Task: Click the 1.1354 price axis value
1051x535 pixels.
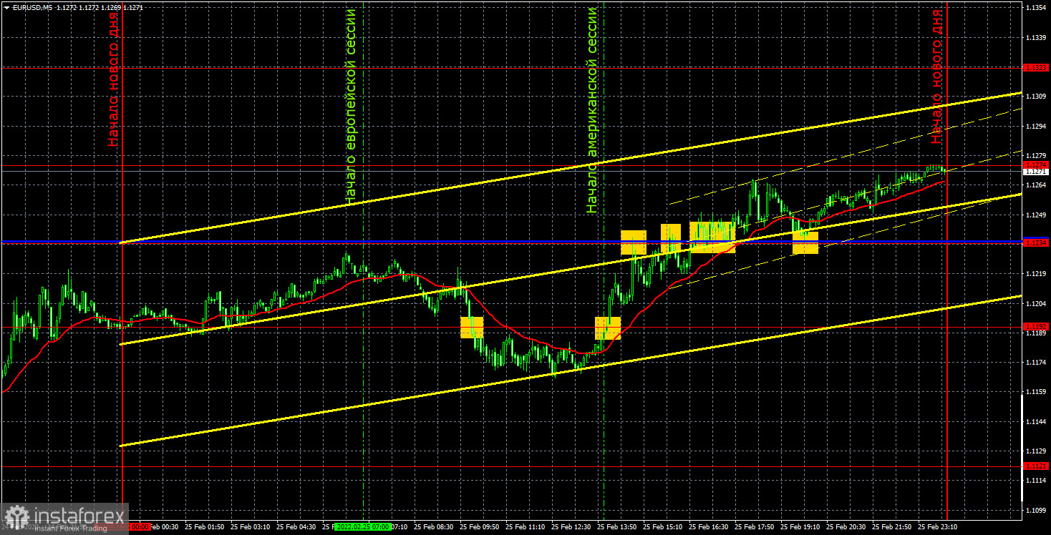Action: coord(1036,7)
